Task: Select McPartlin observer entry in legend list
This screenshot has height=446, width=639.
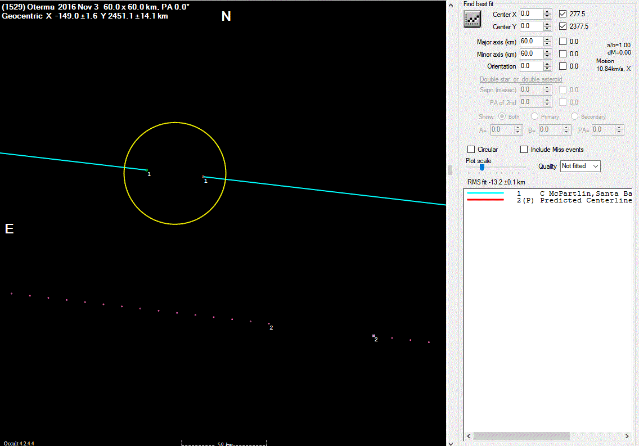Action: [x=585, y=193]
